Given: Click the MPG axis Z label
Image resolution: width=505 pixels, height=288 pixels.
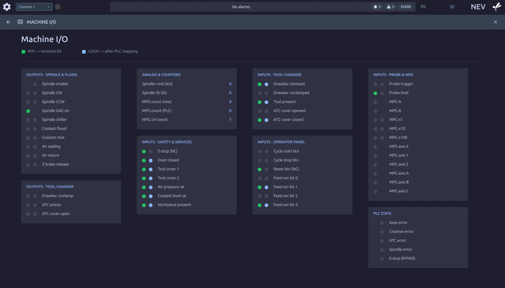Looking at the screenshot, I should tap(399, 164).
